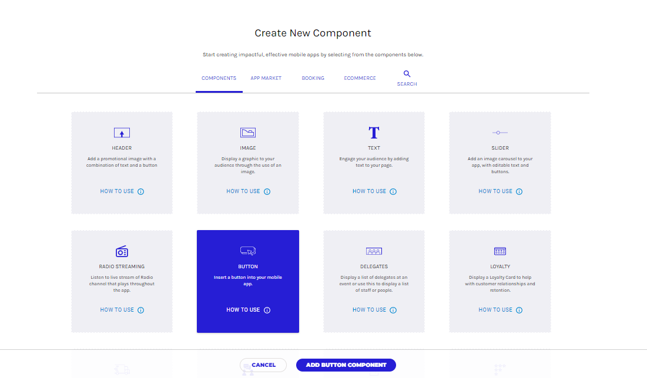
Task: Open How To Use for Header
Action: click(x=117, y=191)
